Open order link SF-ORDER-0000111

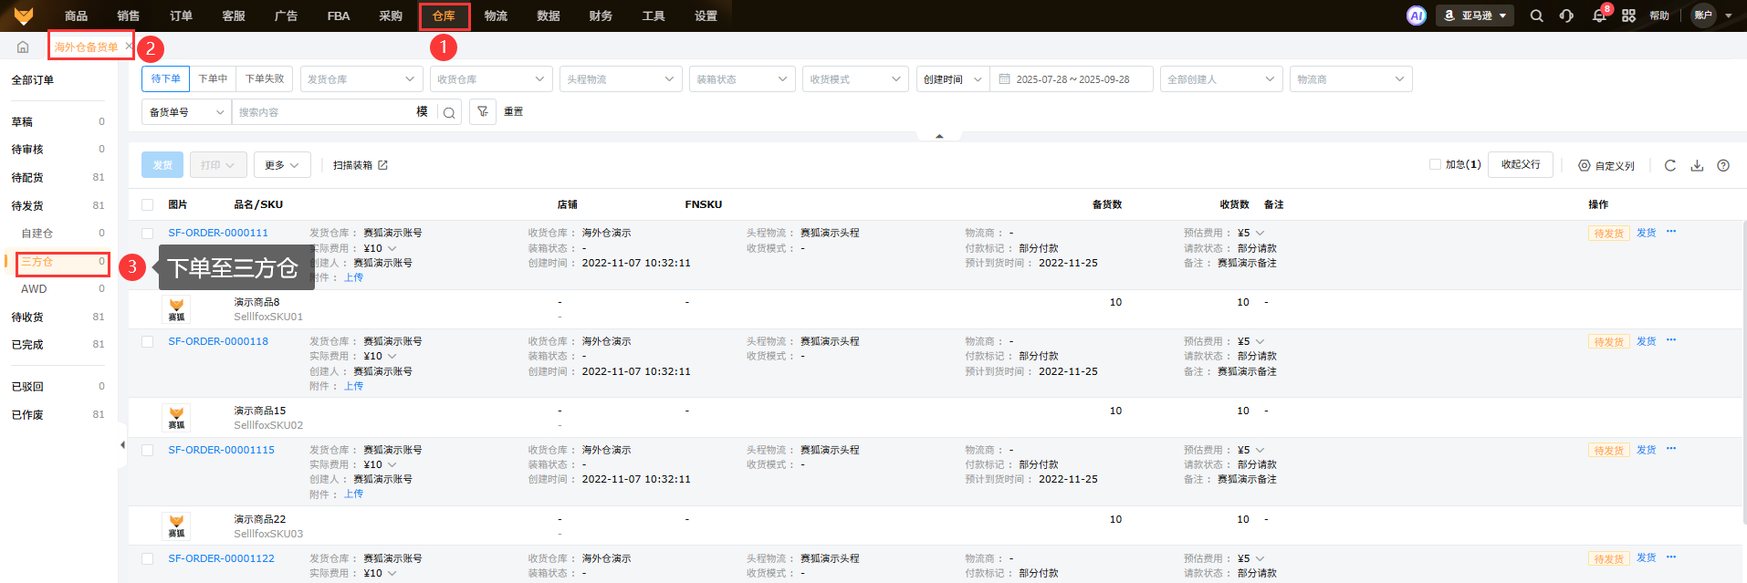[x=218, y=233]
